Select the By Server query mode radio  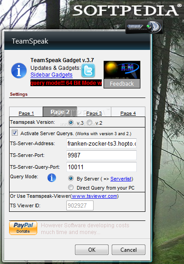click(x=71, y=178)
